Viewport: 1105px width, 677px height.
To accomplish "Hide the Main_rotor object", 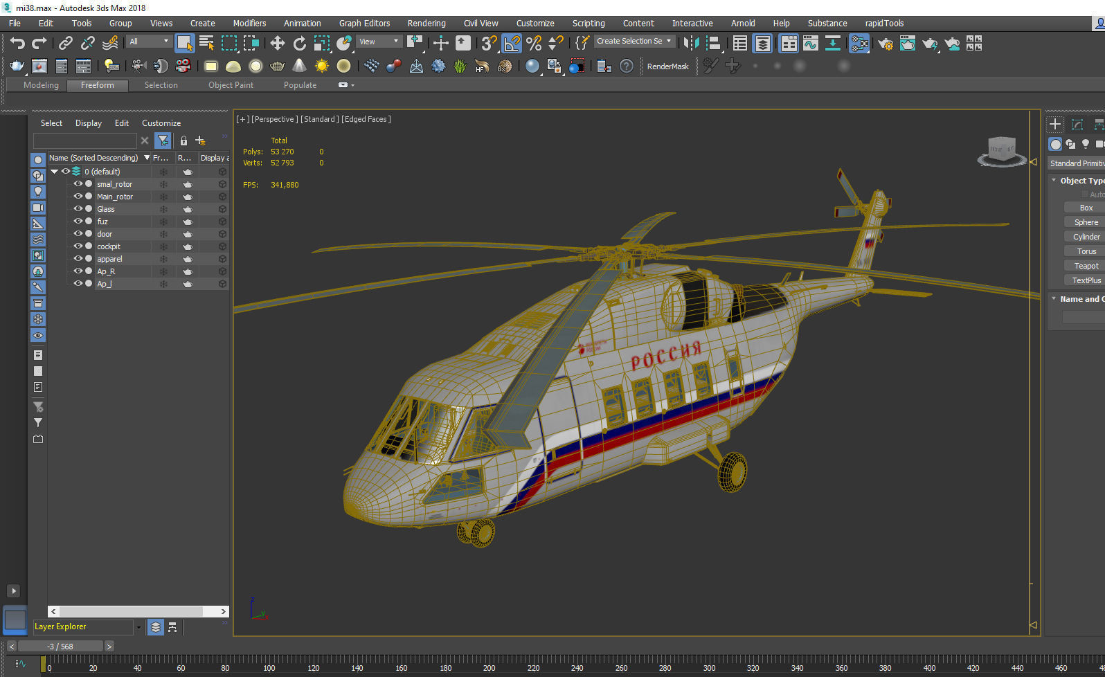I will coord(78,197).
